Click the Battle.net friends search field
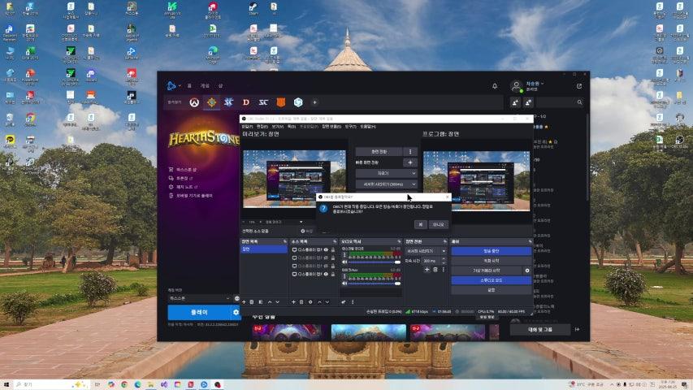The height and width of the screenshot is (390, 693). click(x=561, y=102)
